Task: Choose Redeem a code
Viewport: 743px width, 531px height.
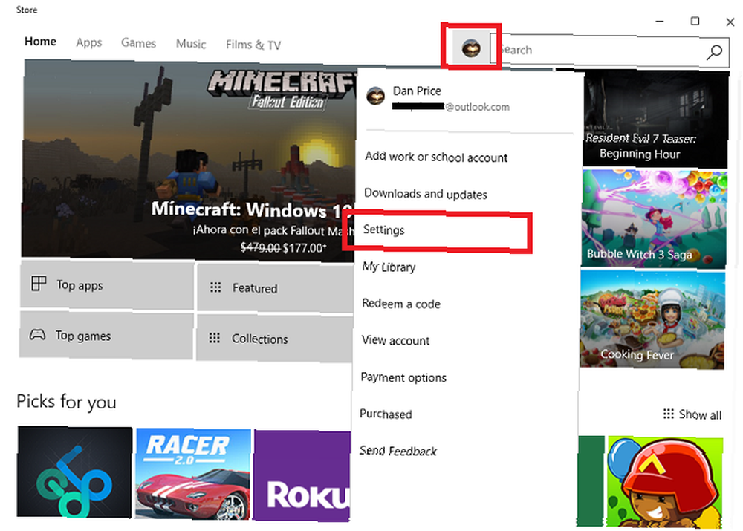Action: point(401,304)
